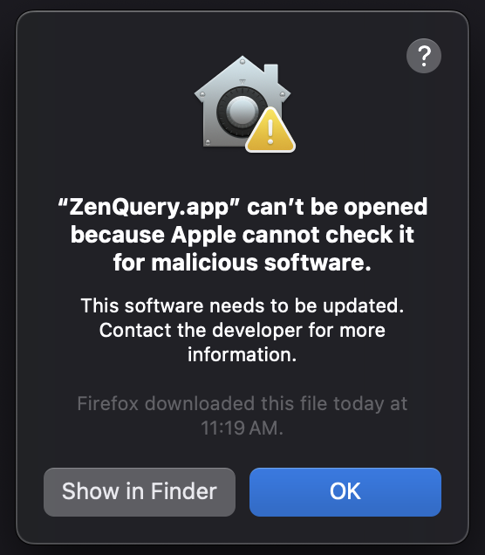Dismiss the alert with the OK button
The height and width of the screenshot is (555, 485).
tap(345, 492)
